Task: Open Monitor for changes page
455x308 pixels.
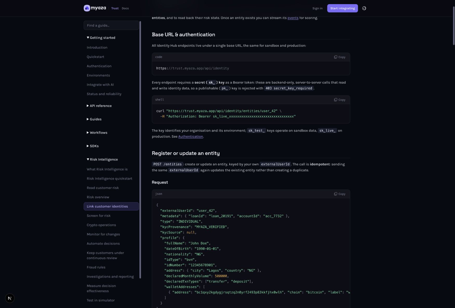Action: [103, 234]
